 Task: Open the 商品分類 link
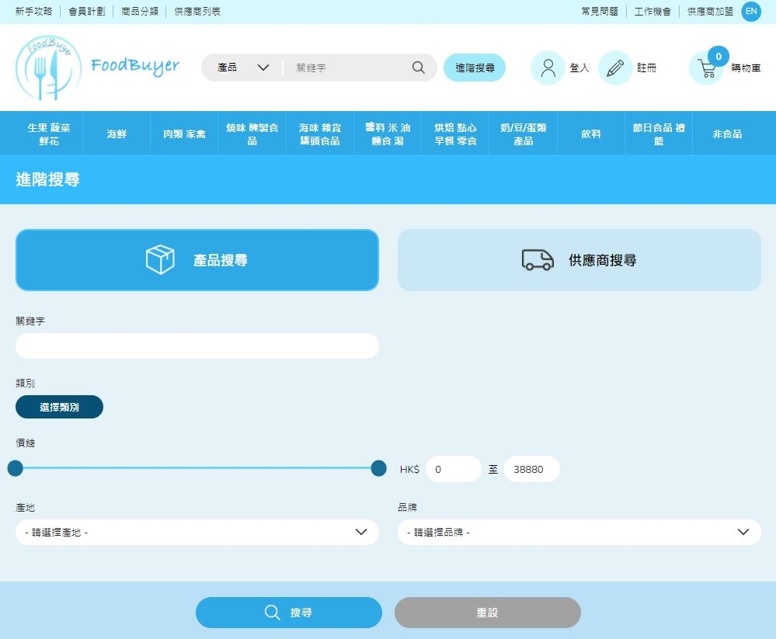point(140,11)
